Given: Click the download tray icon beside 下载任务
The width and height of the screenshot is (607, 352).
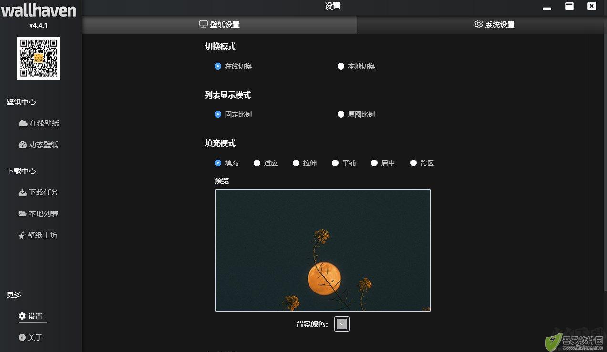Looking at the screenshot, I should 22,192.
